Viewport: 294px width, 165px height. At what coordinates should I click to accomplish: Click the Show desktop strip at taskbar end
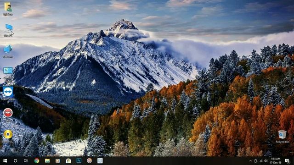(x=293, y=161)
